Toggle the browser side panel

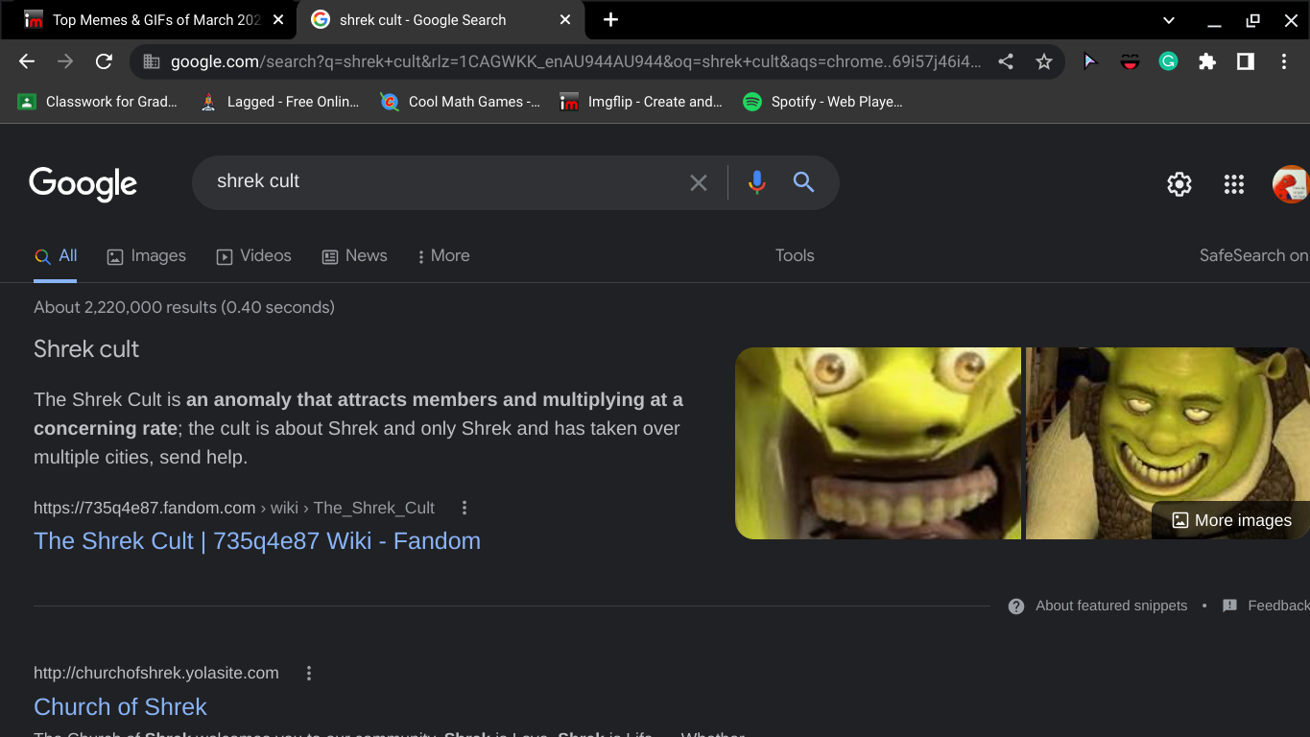(1246, 61)
